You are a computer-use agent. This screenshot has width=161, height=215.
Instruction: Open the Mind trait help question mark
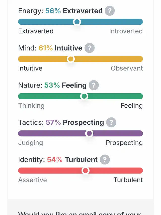90,48
